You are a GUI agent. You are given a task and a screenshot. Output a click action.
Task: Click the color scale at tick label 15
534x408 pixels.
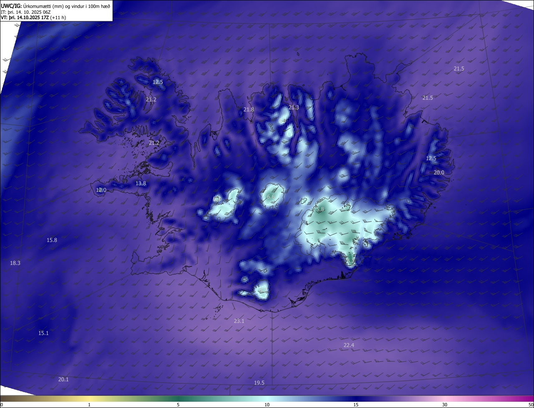pyautogui.click(x=356, y=405)
